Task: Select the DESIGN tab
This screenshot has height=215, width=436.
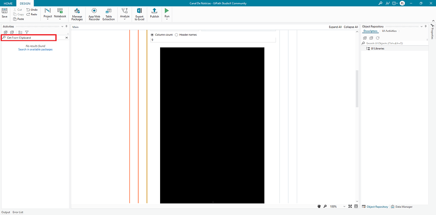Action: pos(25,3)
